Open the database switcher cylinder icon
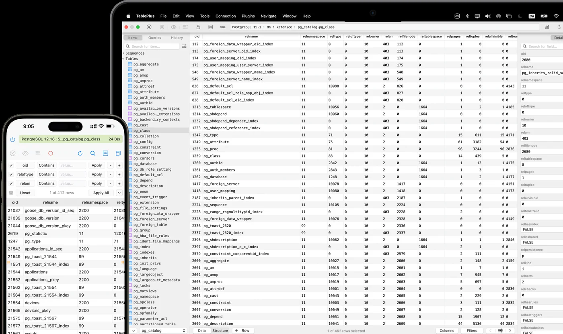 coord(210,27)
